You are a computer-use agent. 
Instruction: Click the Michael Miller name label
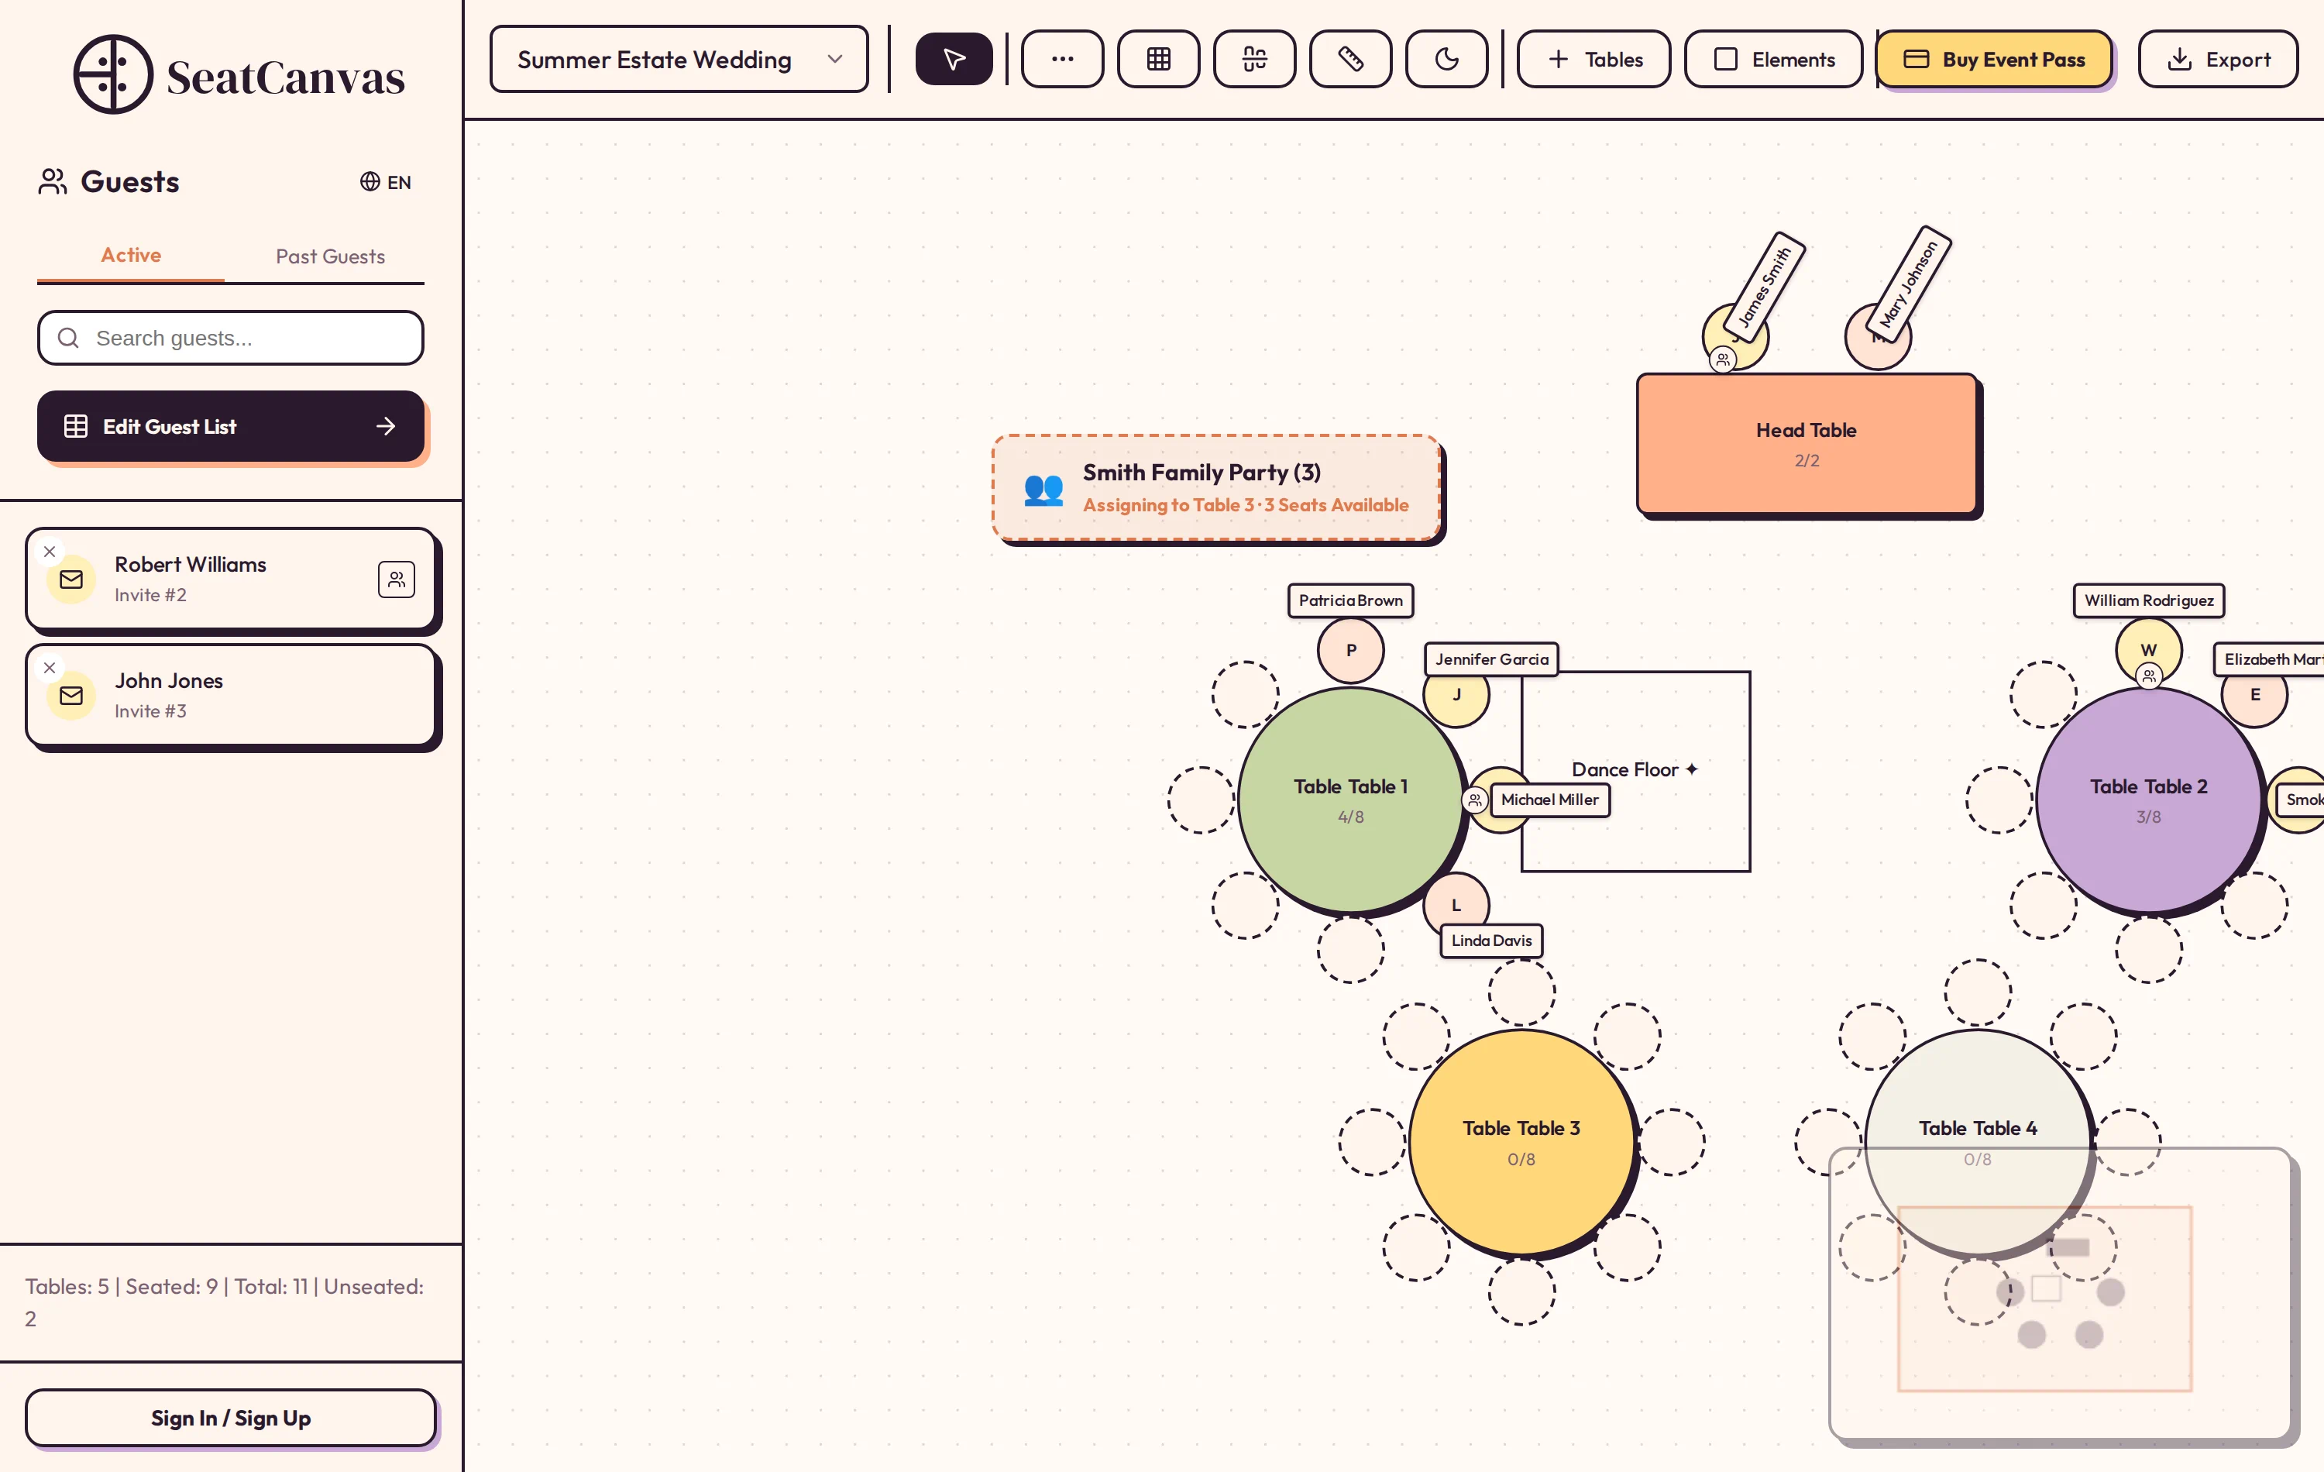[x=1549, y=800]
